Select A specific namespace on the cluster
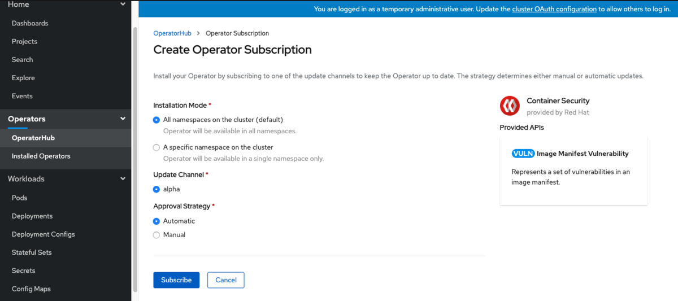678x301 pixels. (157, 147)
